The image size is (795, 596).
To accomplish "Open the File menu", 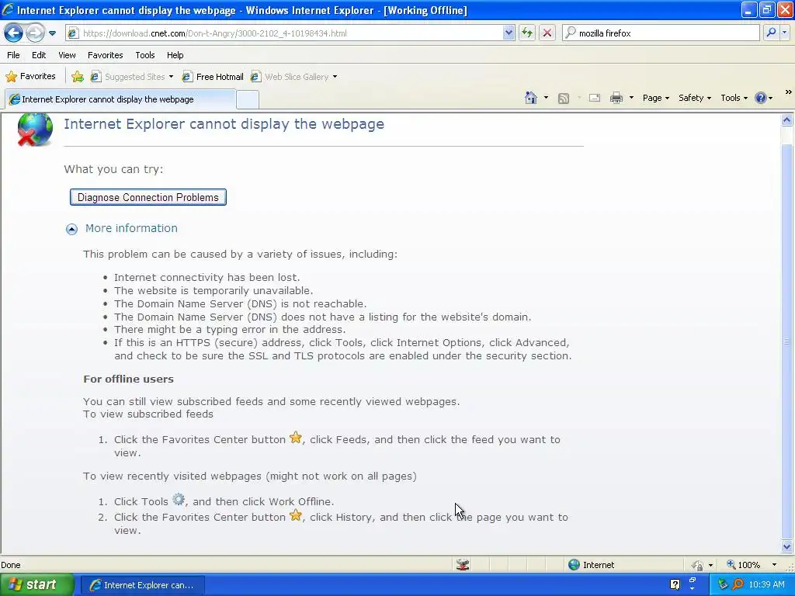I will pyautogui.click(x=14, y=55).
